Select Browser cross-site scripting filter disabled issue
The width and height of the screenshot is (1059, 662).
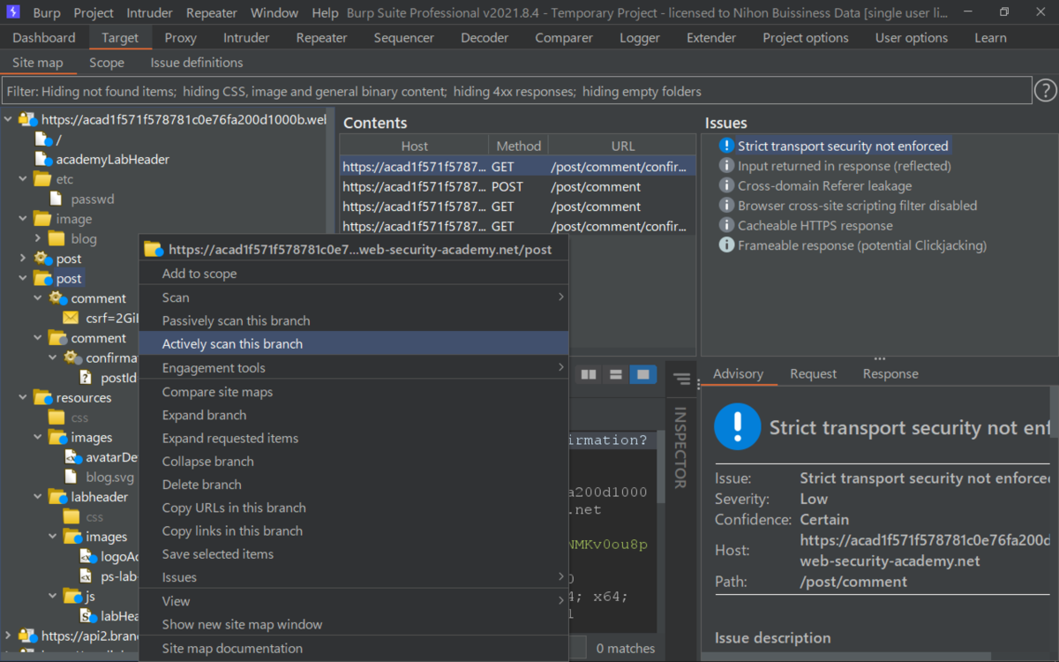(x=857, y=206)
